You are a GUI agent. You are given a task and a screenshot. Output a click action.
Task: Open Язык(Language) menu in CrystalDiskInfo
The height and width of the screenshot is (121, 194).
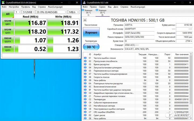pos(138,7)
